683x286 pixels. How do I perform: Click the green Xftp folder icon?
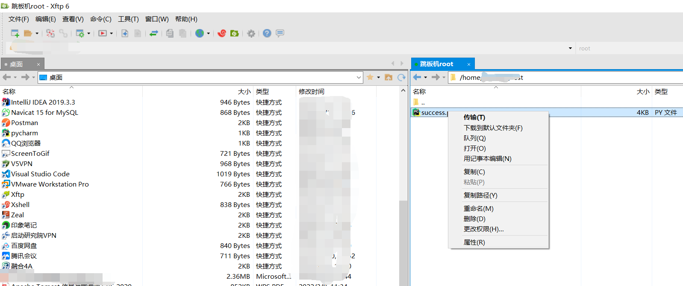pos(235,33)
